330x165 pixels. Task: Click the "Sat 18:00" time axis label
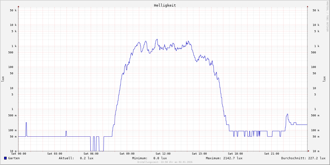pos(235,154)
